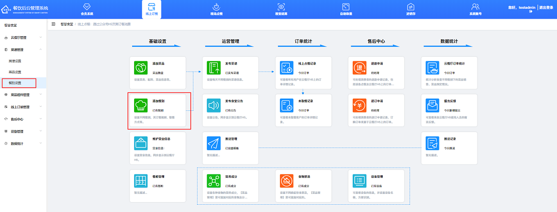Open the 发布食堂公告 speaker icon
The image size is (557, 212).
213,105
